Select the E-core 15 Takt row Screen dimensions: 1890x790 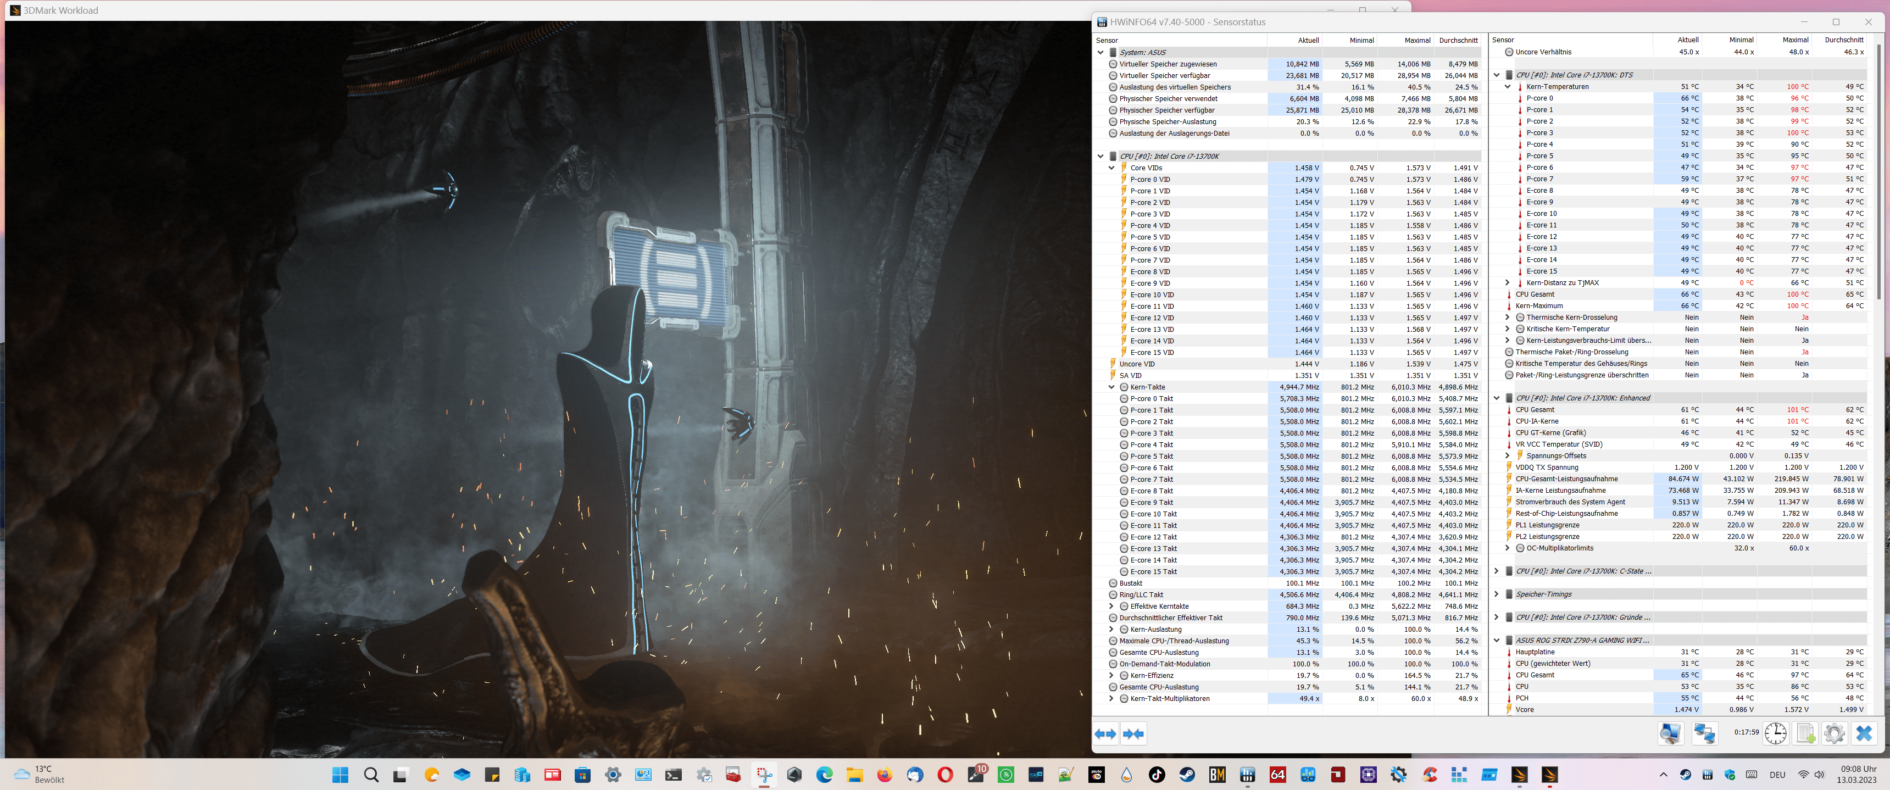coord(1288,571)
